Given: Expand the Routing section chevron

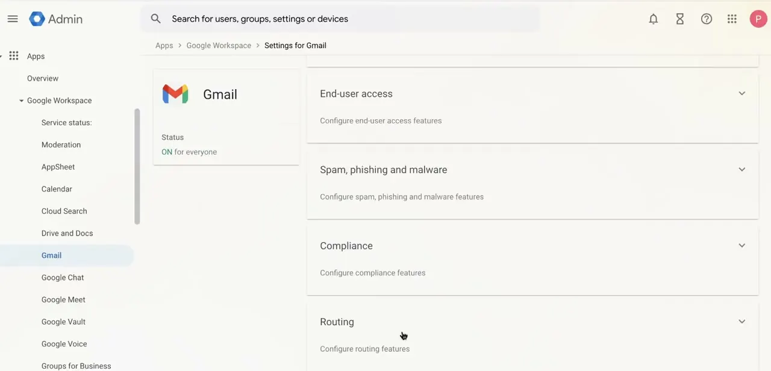Looking at the screenshot, I should pos(741,322).
